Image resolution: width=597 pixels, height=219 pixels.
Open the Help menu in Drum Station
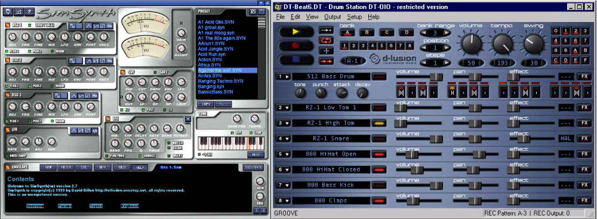(374, 17)
